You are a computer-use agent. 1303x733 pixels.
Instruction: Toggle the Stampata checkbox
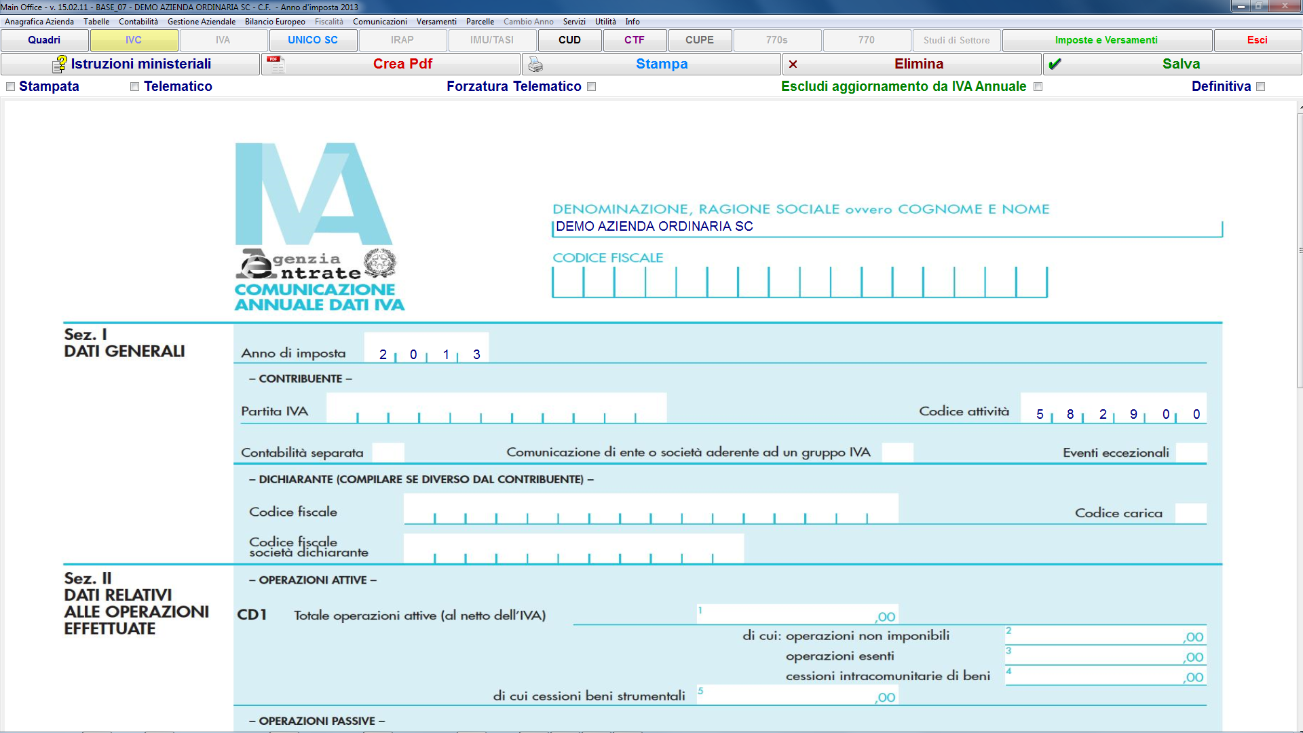click(x=10, y=87)
